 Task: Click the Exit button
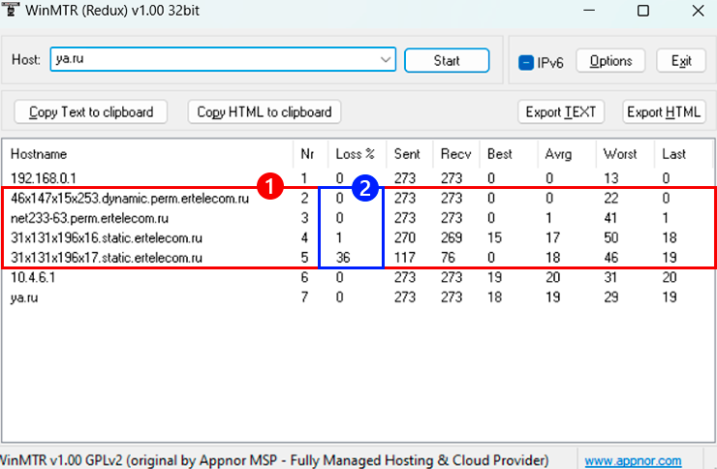click(681, 61)
